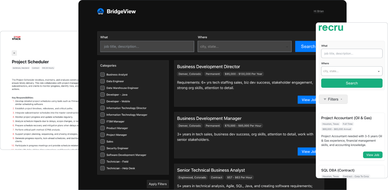The width and height of the screenshot is (388, 190).
Task: Click the Key Responsibilities heading
Action: point(23,98)
